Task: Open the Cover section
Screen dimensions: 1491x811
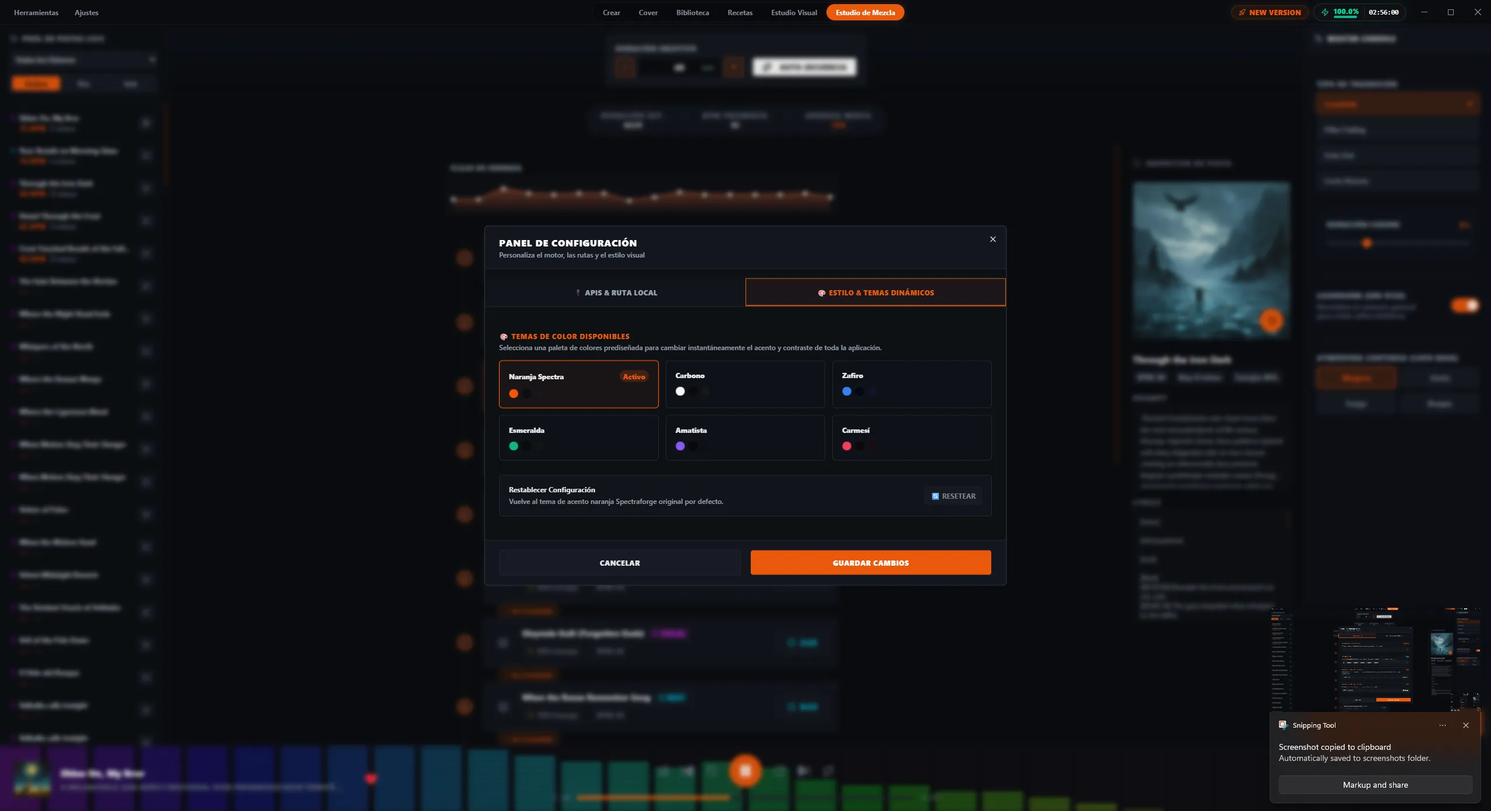Action: [648, 12]
